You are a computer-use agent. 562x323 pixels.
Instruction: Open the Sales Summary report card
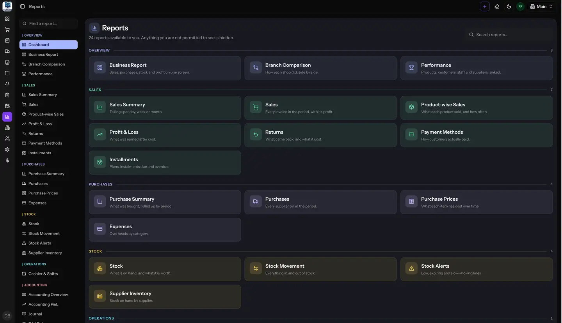pyautogui.click(x=165, y=108)
